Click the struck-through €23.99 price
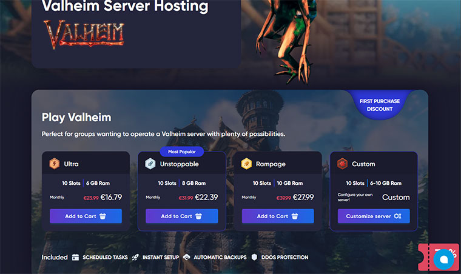Screen dimensions: 461x274 [x=91, y=198]
